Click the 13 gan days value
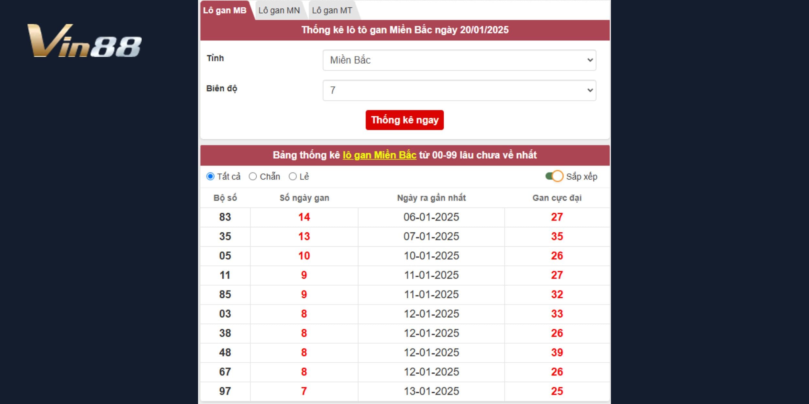Viewport: 809px width, 404px height. point(304,236)
